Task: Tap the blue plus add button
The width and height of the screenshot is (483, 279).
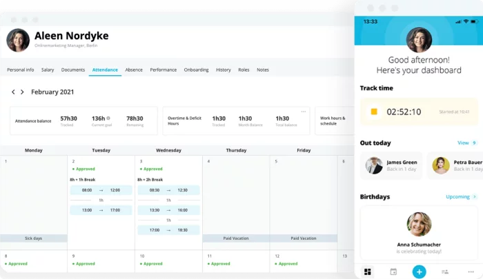Action: click(419, 271)
